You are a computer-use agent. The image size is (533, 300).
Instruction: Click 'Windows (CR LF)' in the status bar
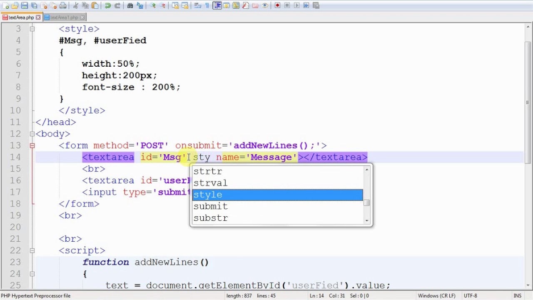(x=436, y=296)
